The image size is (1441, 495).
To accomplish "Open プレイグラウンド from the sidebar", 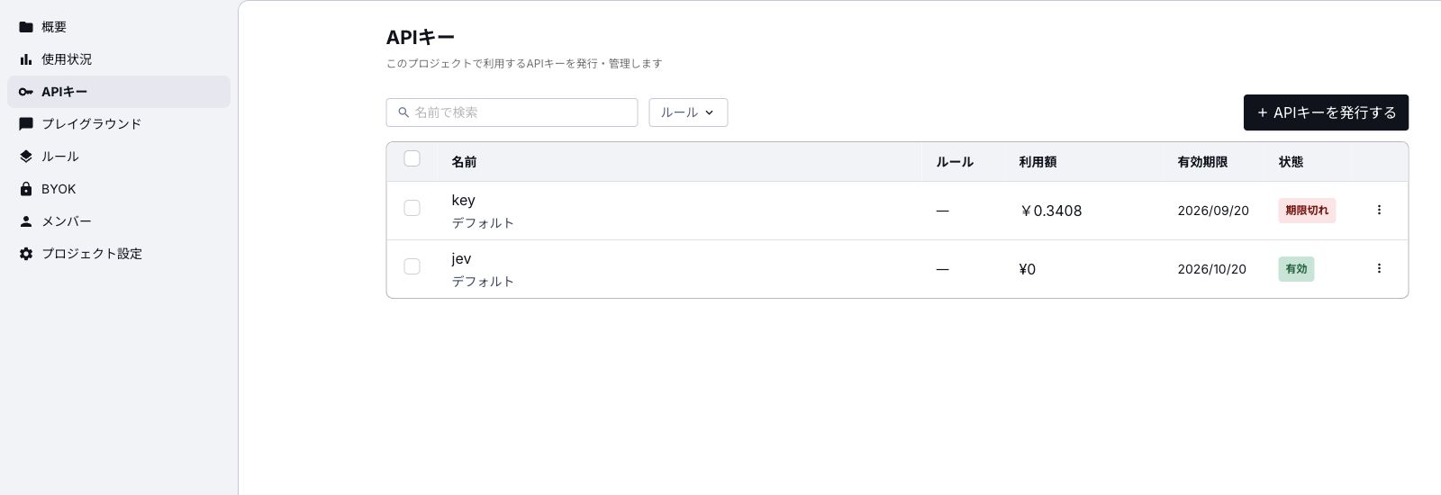I will [x=119, y=124].
